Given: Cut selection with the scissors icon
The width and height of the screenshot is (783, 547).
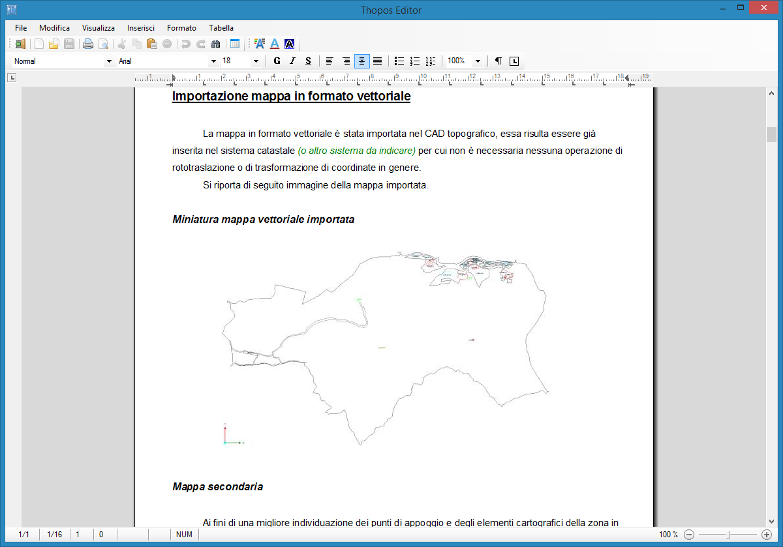Looking at the screenshot, I should click(x=122, y=44).
